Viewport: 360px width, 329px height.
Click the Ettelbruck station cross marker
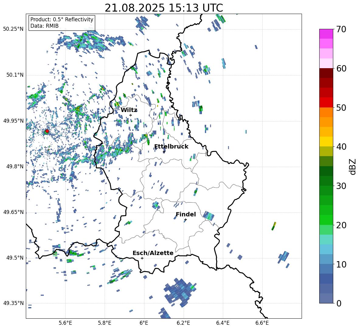click(x=164, y=152)
